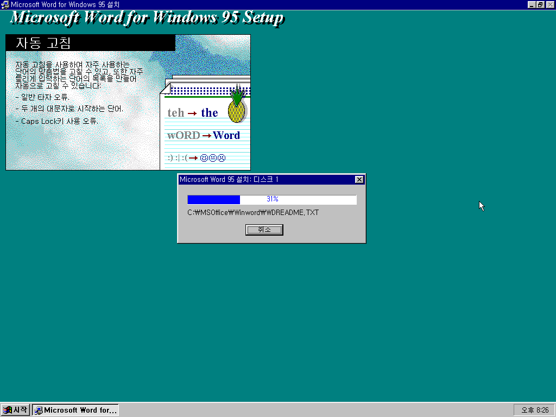Close the Microsoft Word 95 설치 dialog
556x417 pixels.
pyautogui.click(x=359, y=179)
